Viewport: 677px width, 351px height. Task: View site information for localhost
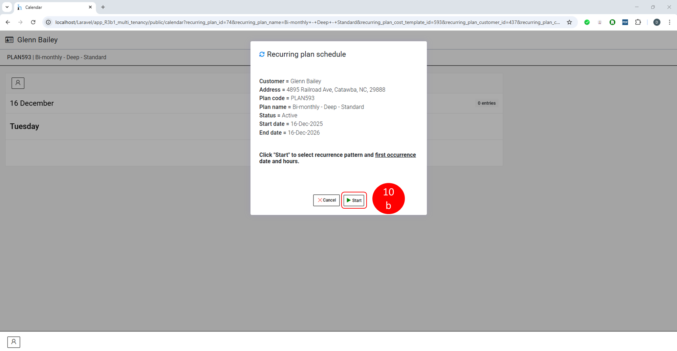pyautogui.click(x=48, y=22)
